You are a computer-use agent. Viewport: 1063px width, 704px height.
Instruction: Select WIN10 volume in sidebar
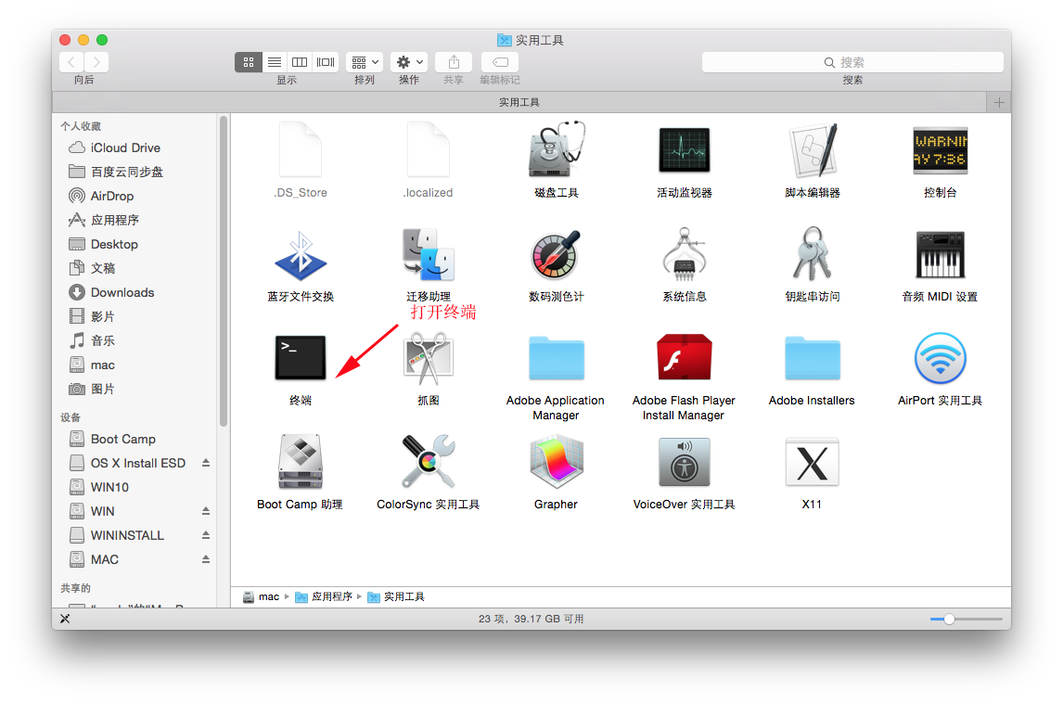109,487
